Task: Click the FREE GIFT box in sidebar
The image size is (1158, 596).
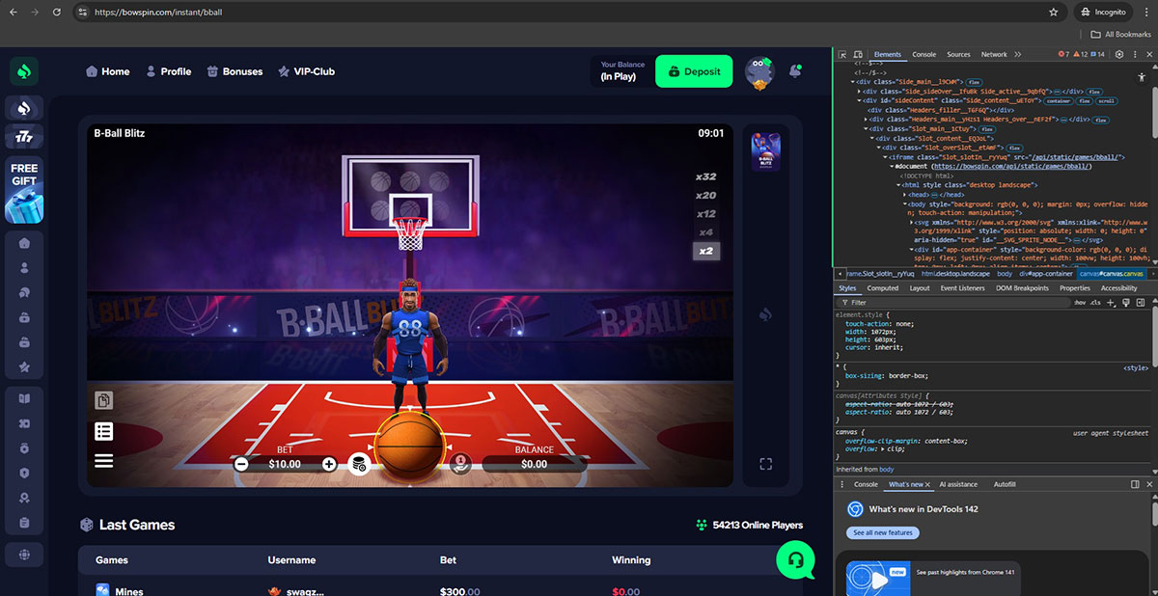Action: (24, 189)
